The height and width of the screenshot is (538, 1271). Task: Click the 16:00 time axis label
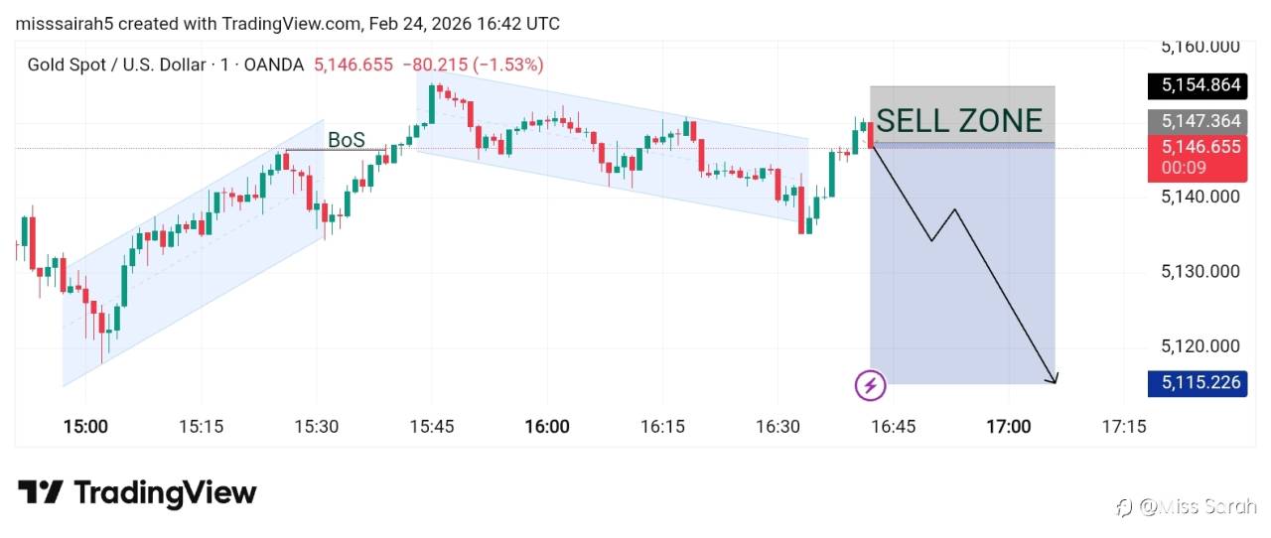coord(547,427)
